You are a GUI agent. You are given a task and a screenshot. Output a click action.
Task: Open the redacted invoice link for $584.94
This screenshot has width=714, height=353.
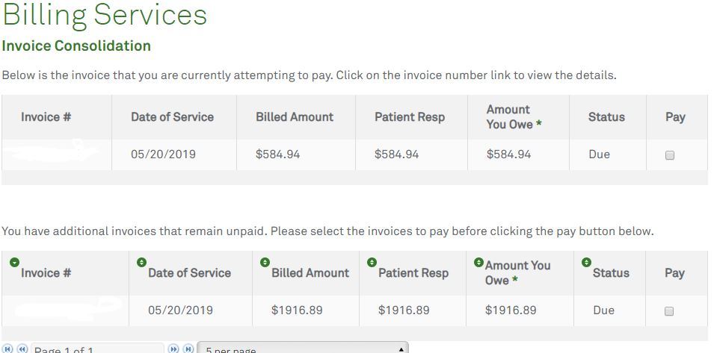tap(55, 151)
